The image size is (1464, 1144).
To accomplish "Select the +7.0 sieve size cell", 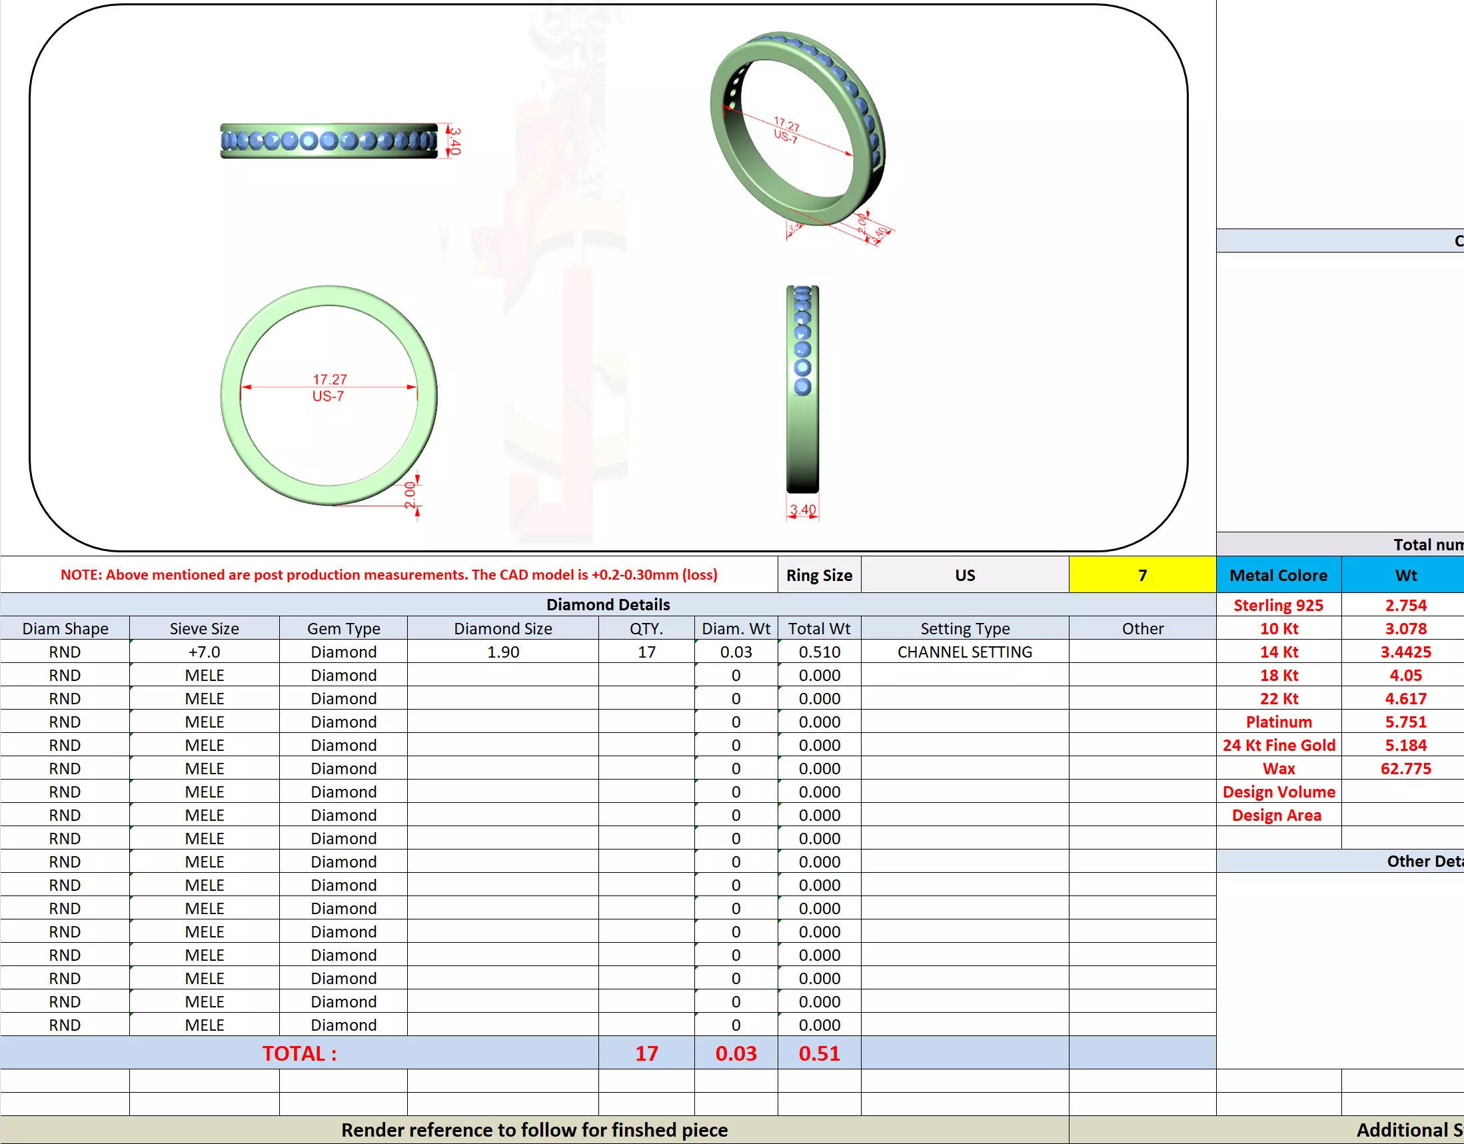I will click(204, 652).
